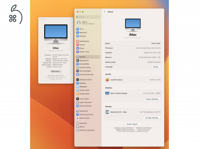Select the Internet Accounts icon
This screenshot has width=199, height=149.
tap(77, 115)
